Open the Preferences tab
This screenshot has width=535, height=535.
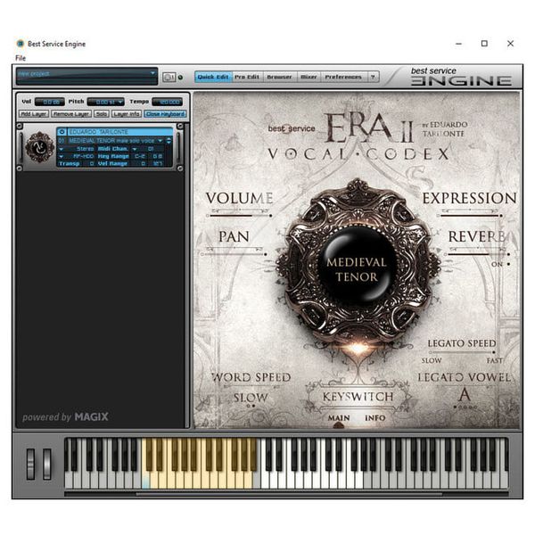[x=343, y=77]
